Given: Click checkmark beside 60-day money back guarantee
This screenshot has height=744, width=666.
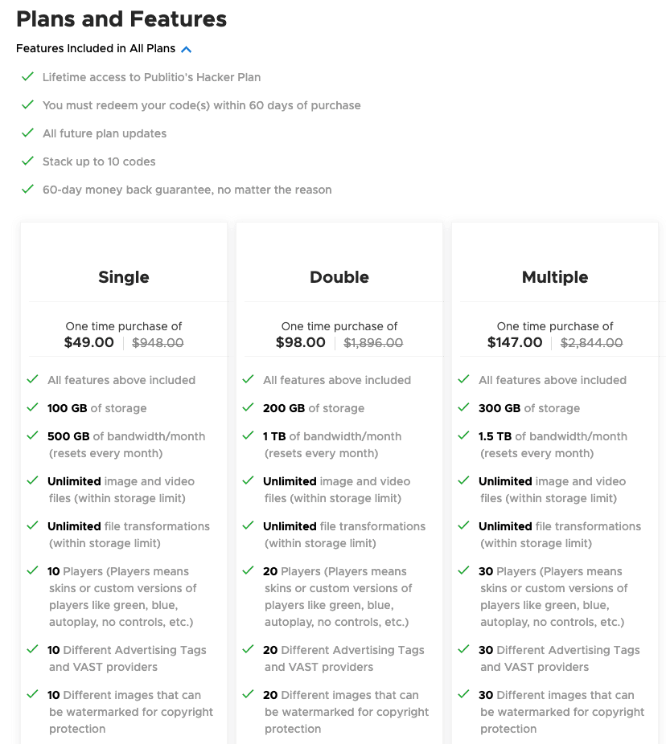Looking at the screenshot, I should pyautogui.click(x=27, y=189).
